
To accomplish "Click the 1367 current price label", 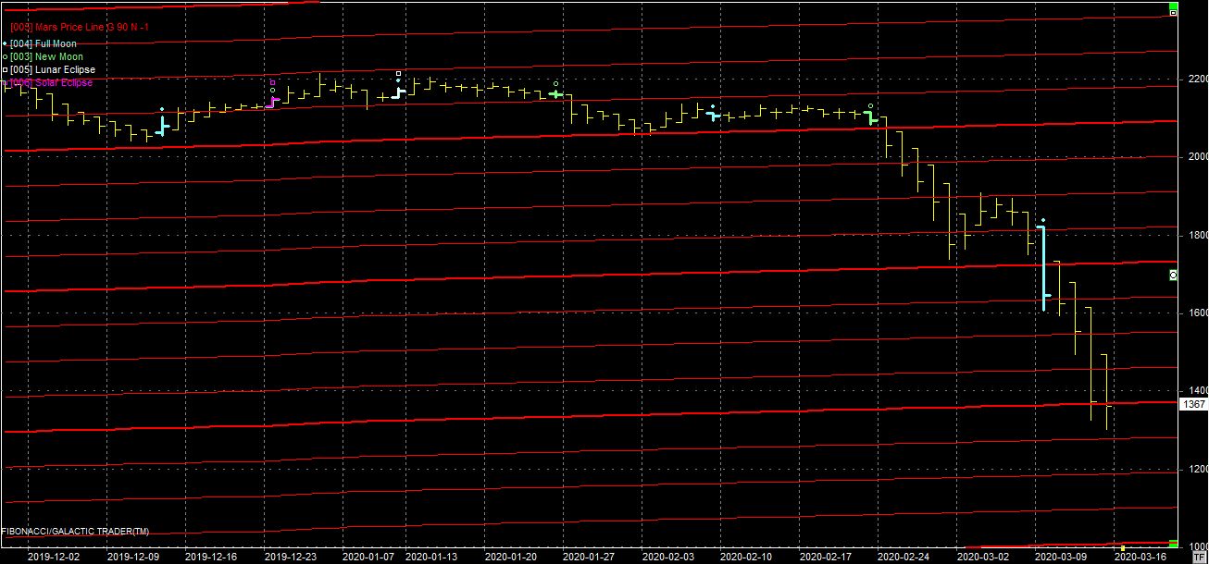I will click(1193, 403).
